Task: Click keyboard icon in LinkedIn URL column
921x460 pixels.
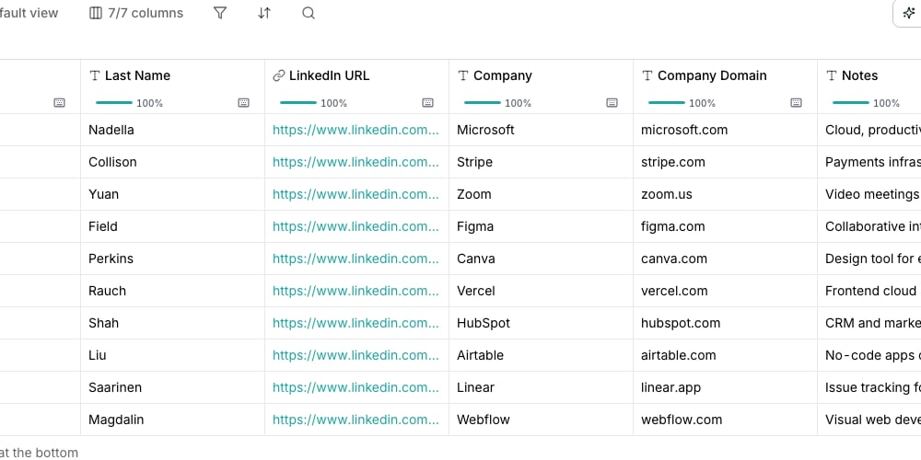Action: coord(427,103)
